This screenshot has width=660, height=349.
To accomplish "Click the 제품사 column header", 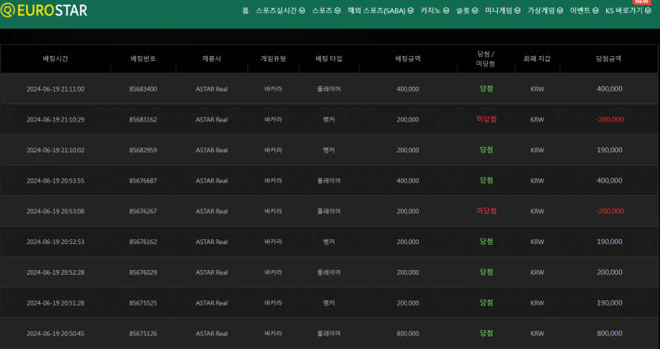I will point(211,59).
